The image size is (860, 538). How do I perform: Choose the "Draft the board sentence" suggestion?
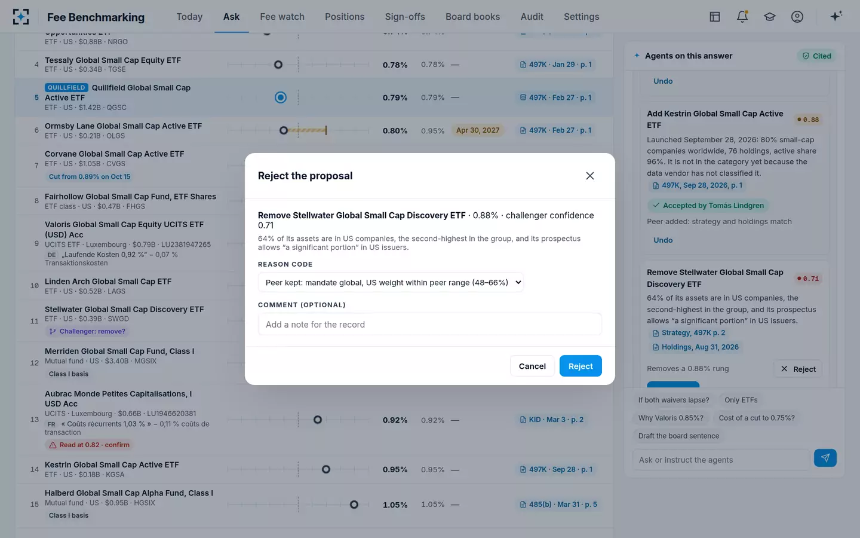click(x=678, y=436)
